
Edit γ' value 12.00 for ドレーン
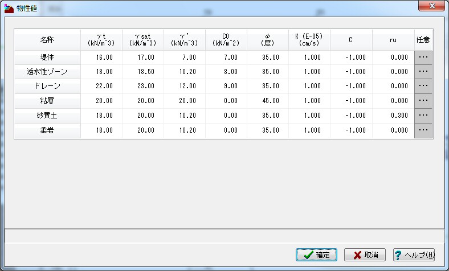click(x=185, y=86)
